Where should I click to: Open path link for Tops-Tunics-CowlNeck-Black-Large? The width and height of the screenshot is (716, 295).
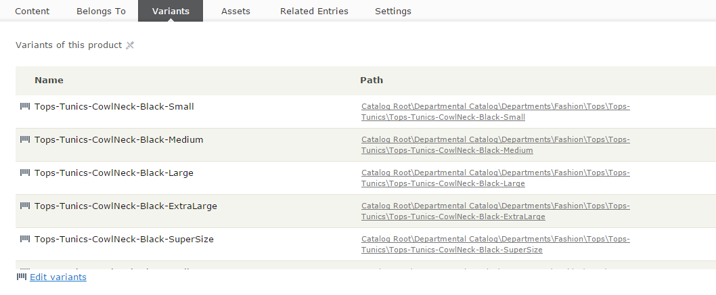click(x=495, y=178)
